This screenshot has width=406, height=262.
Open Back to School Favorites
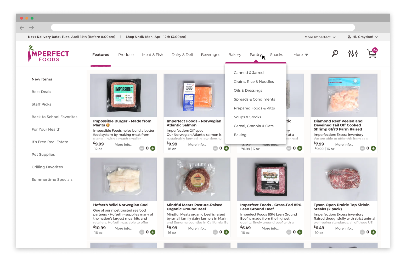pos(54,117)
